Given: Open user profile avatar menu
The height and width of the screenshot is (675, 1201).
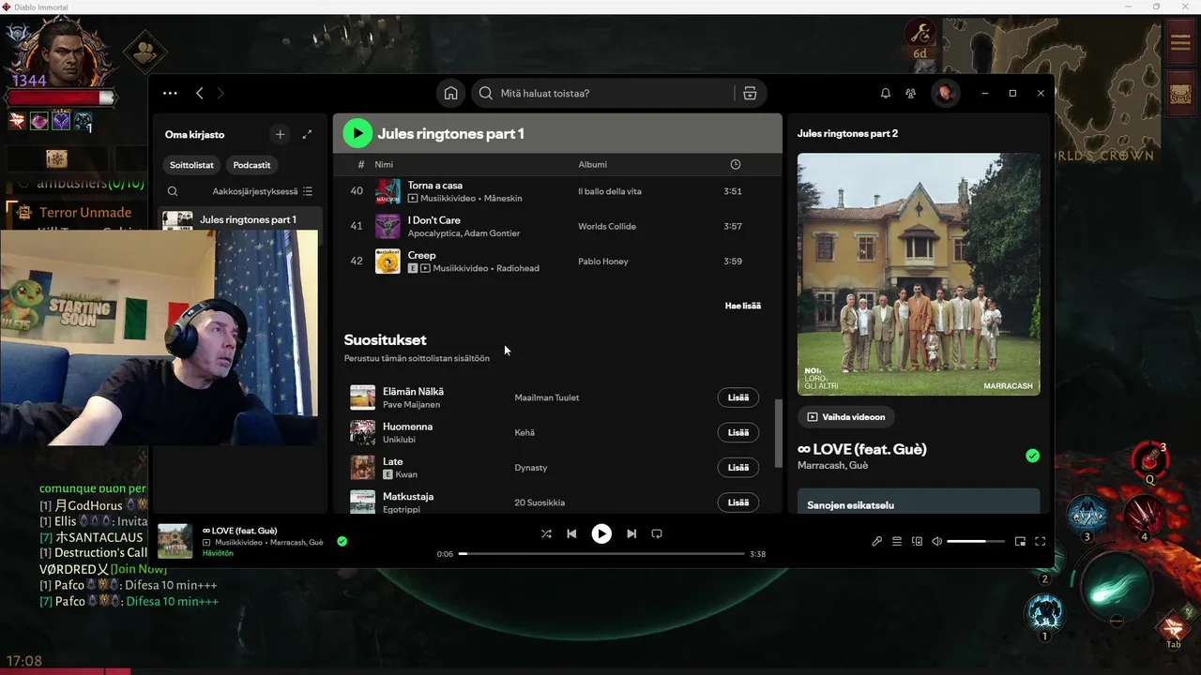Looking at the screenshot, I should tap(945, 93).
